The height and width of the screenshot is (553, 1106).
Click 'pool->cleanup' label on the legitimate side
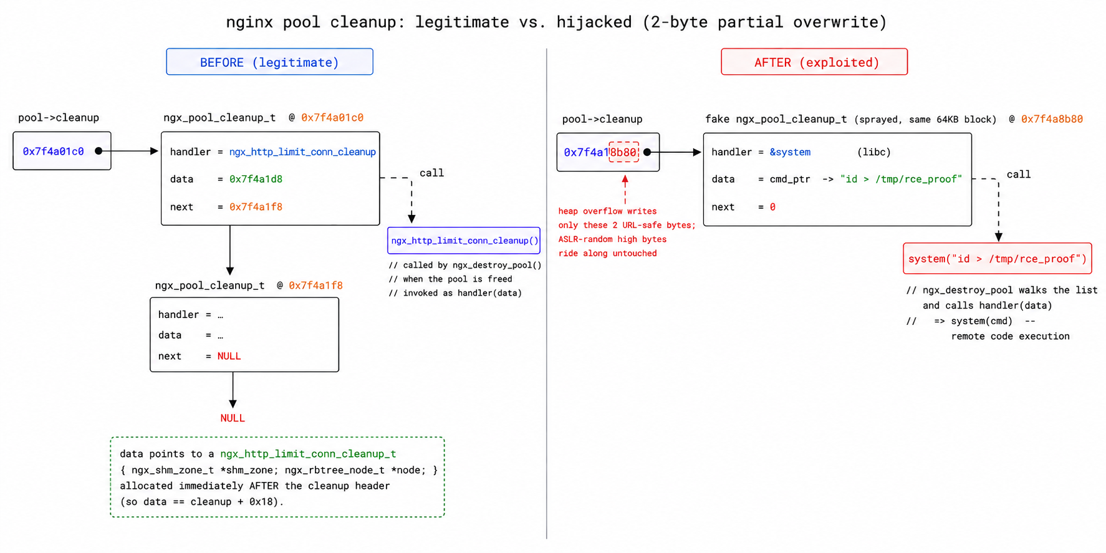[59, 118]
